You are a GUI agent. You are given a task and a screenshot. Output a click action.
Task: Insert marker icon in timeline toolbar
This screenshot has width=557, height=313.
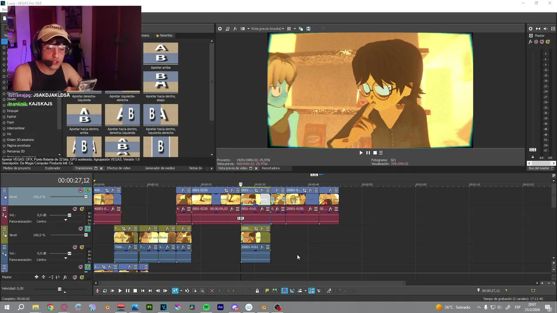coord(267,291)
